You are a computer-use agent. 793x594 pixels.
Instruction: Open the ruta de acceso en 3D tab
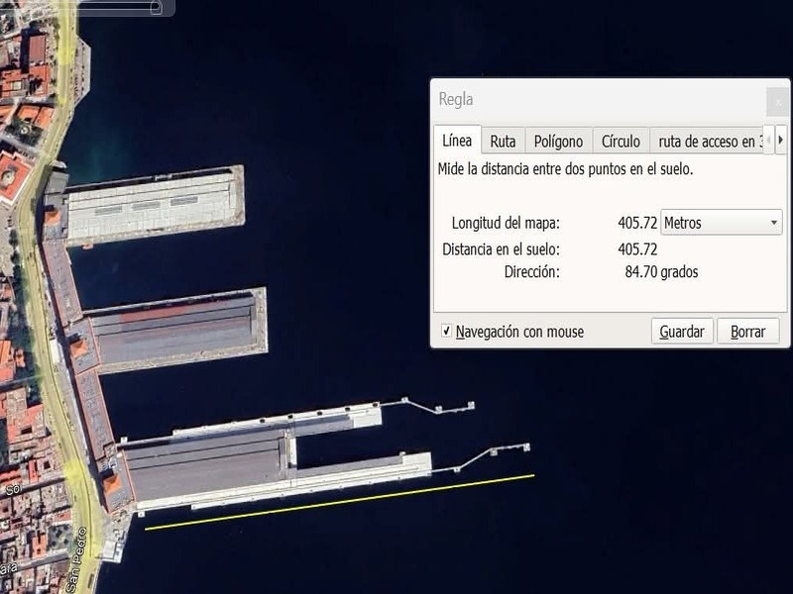709,142
